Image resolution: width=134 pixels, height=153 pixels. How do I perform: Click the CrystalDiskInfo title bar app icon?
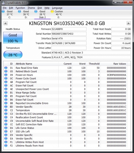click(3, 3)
